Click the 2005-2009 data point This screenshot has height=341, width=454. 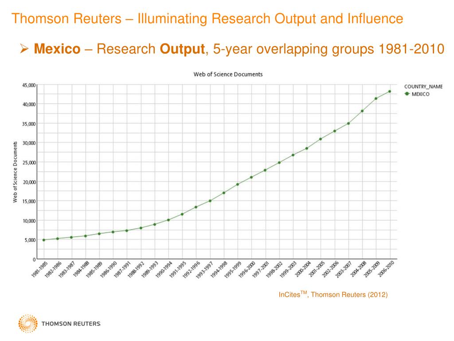point(376,99)
